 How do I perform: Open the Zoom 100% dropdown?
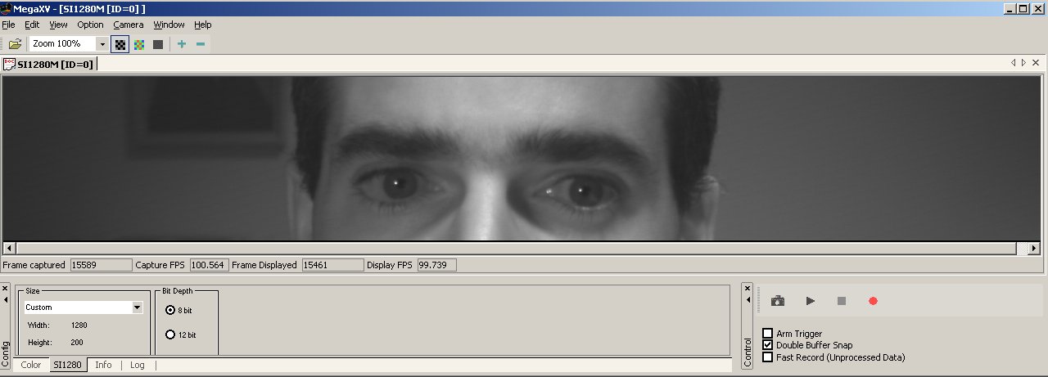click(102, 44)
